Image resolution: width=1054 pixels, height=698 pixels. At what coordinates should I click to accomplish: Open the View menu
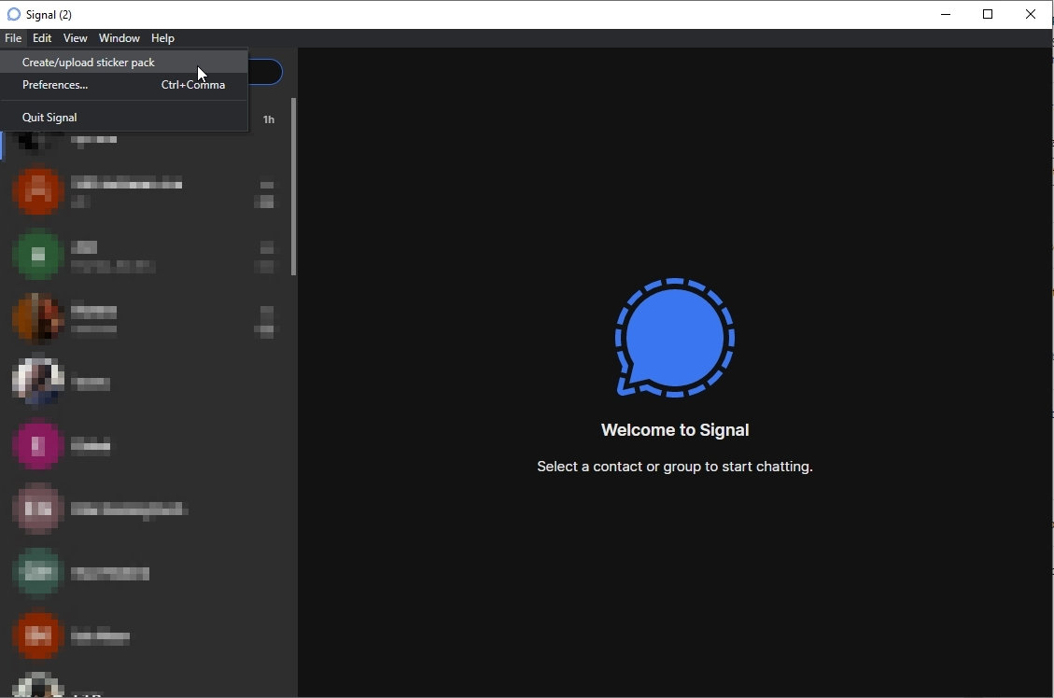[75, 38]
